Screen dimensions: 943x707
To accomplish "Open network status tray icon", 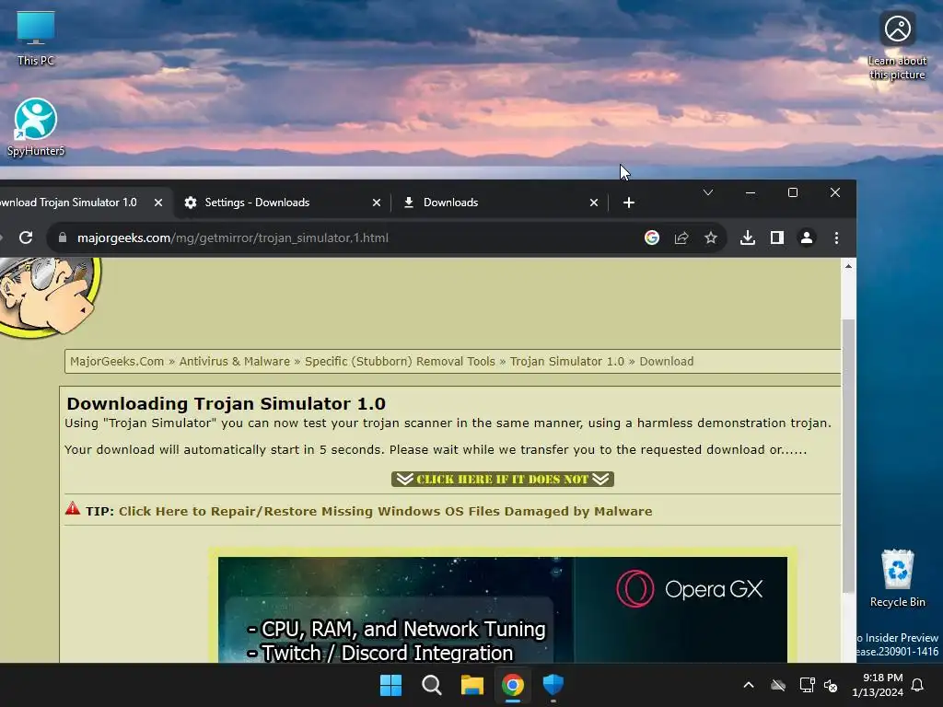I will 807,685.
